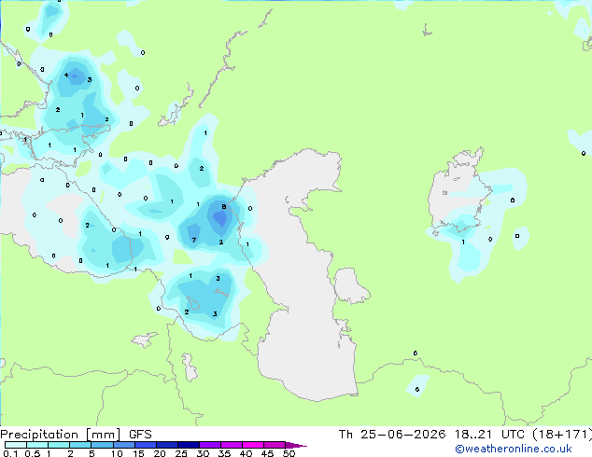Click the 45–50 mm legend swatch
The width and height of the screenshot is (592, 457).
pos(275,445)
